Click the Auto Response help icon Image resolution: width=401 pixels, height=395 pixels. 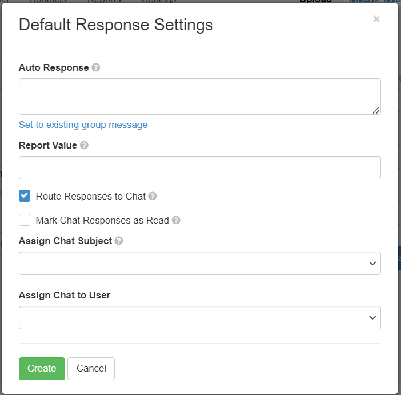[x=96, y=67]
